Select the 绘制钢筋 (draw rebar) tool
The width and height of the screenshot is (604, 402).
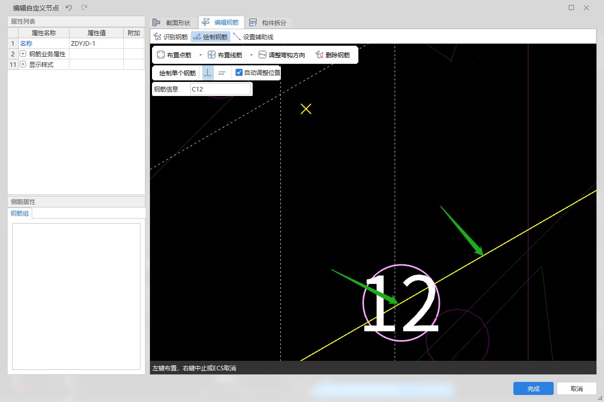pos(210,37)
